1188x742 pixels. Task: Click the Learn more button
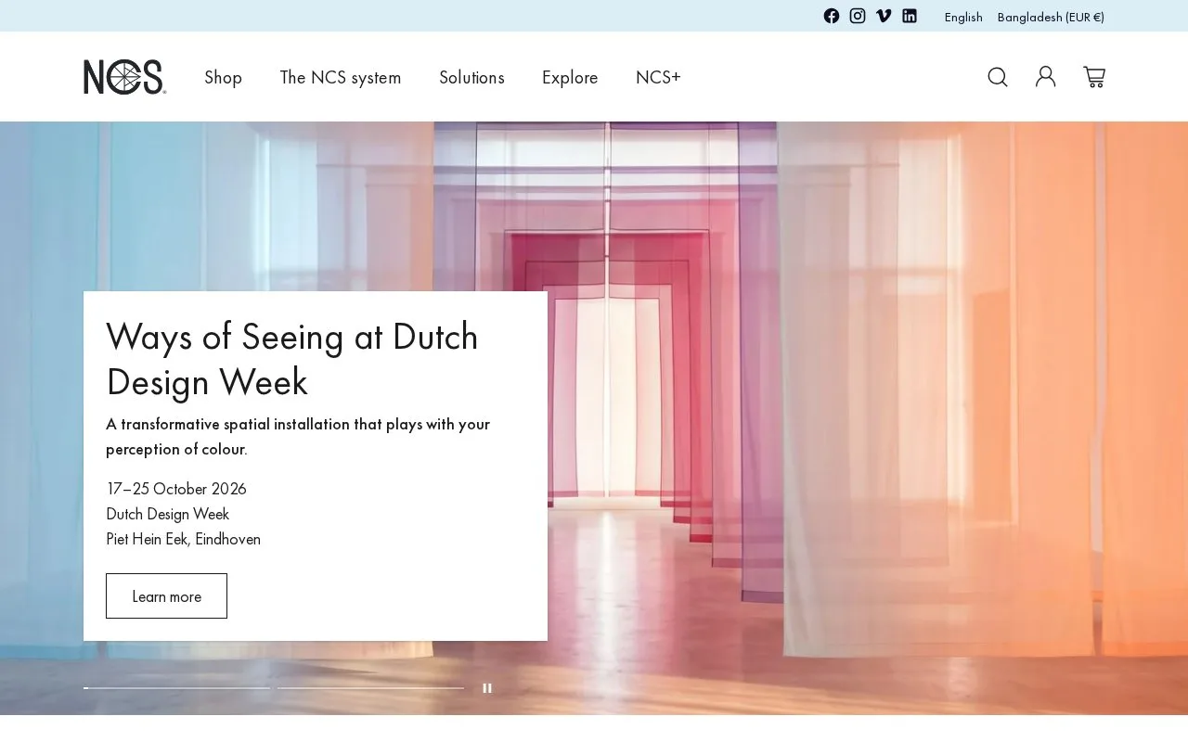click(166, 595)
